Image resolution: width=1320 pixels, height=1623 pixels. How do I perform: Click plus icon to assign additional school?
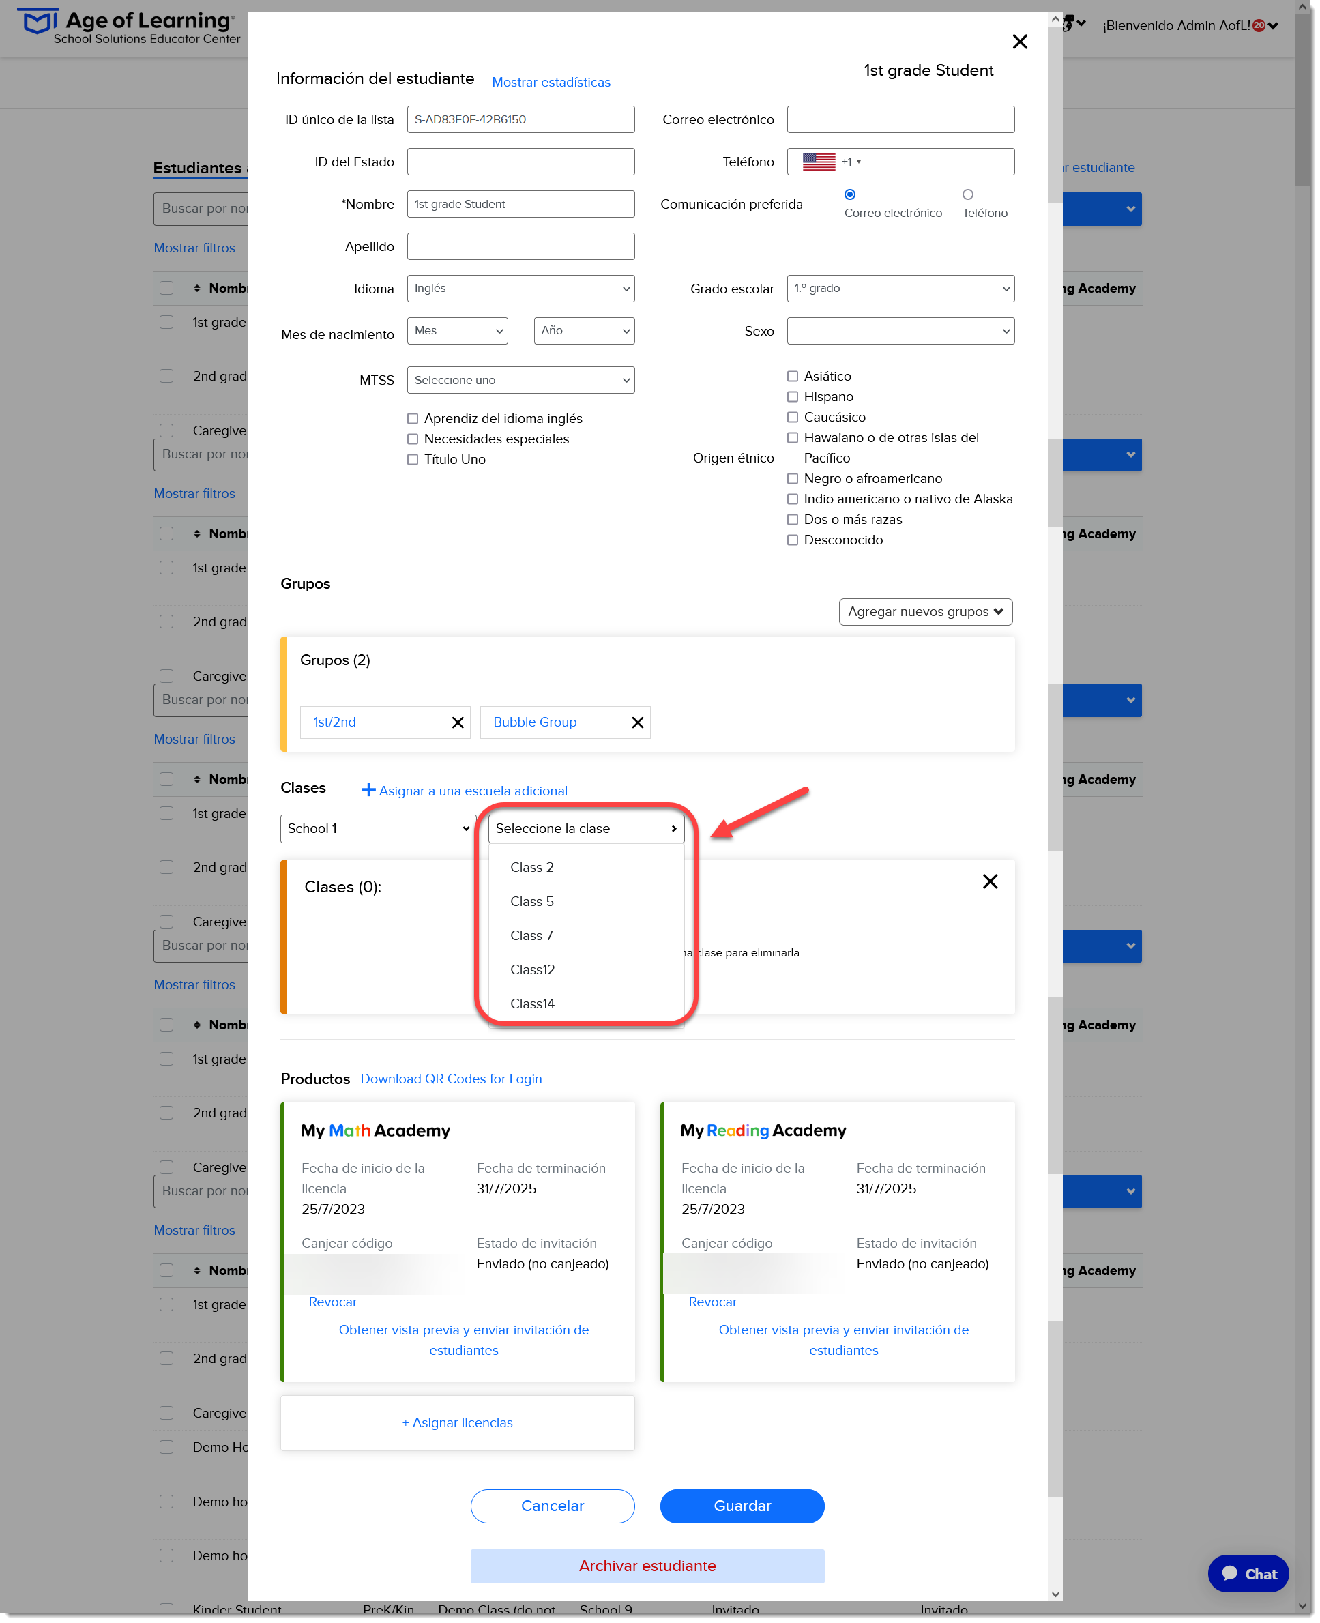coord(368,790)
